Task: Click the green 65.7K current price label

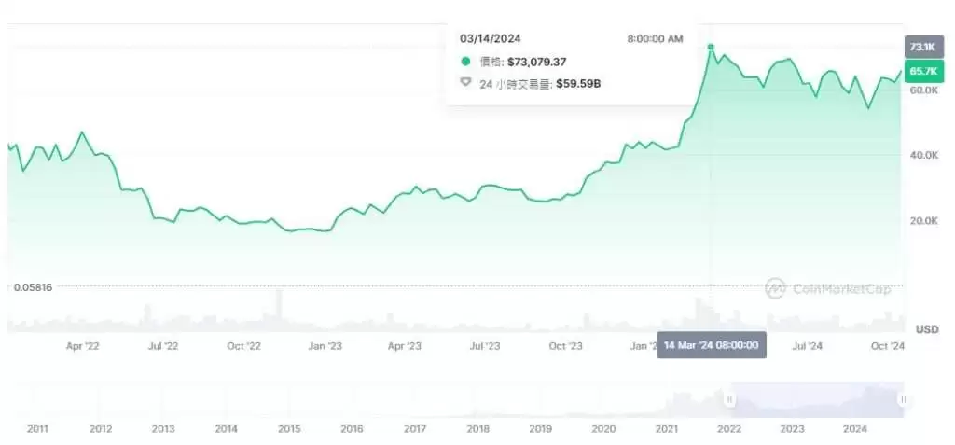Action: point(922,71)
